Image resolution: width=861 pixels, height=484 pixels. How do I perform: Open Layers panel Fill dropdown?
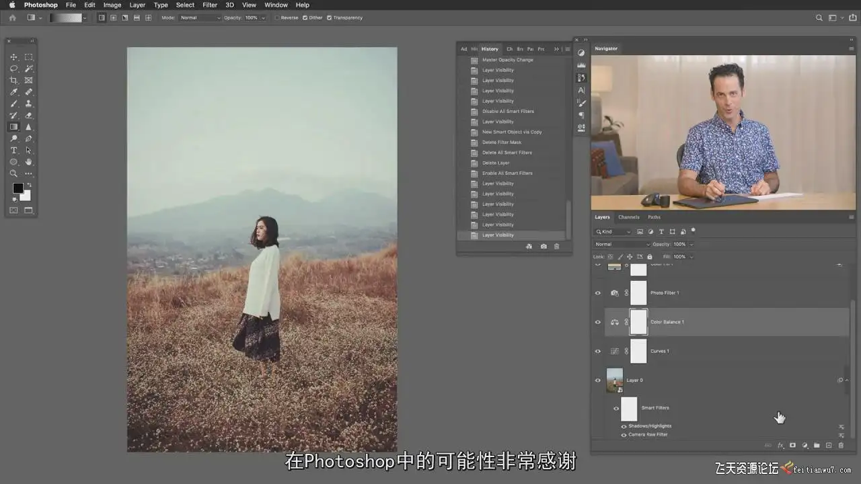click(691, 257)
